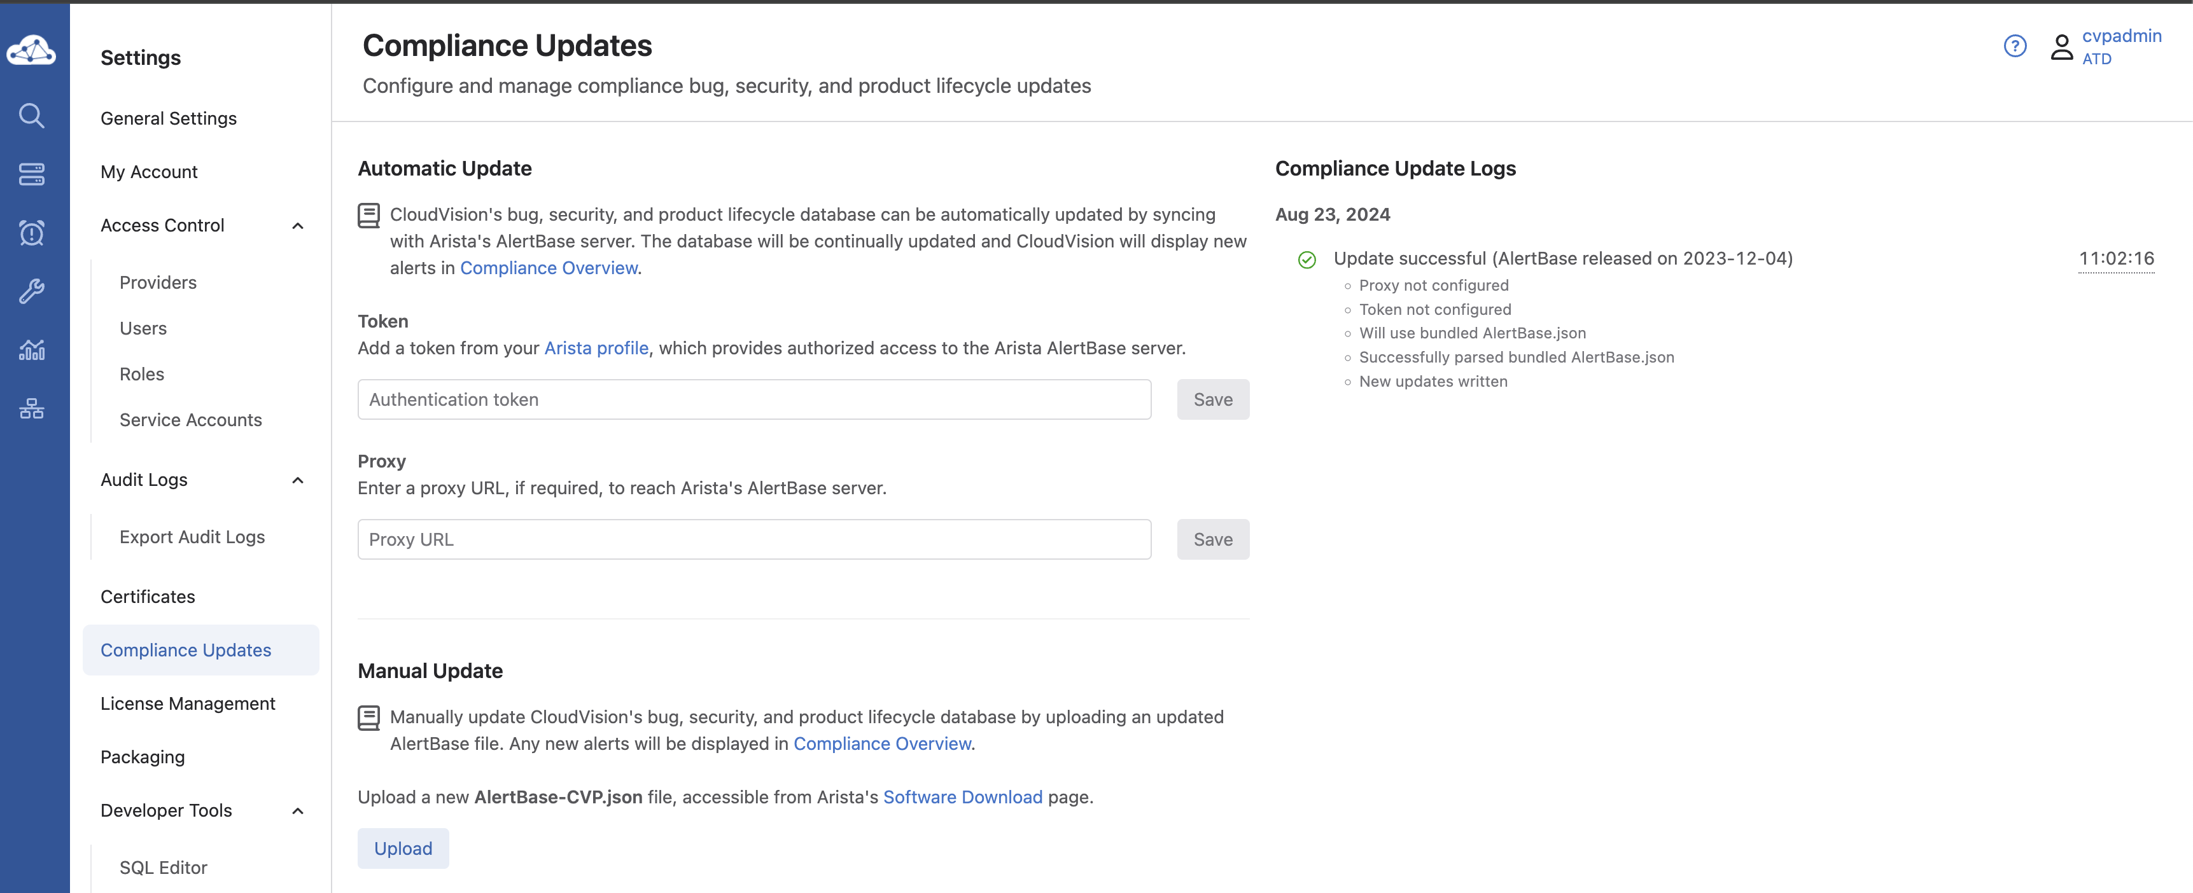Focus the Authentication token field

(x=753, y=399)
